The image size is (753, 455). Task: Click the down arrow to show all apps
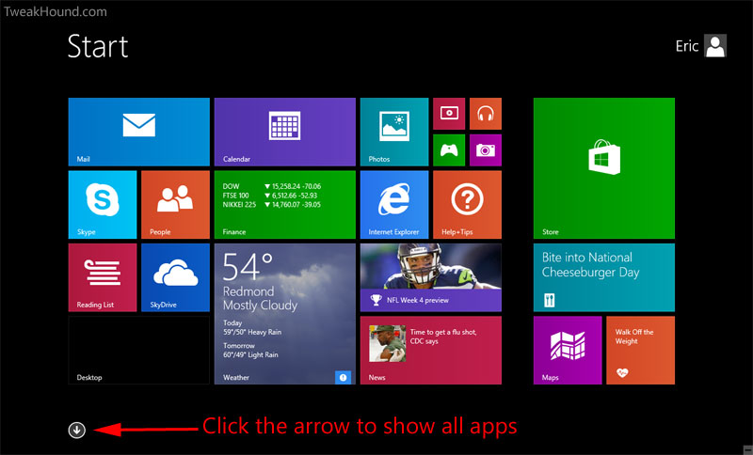pyautogui.click(x=77, y=430)
